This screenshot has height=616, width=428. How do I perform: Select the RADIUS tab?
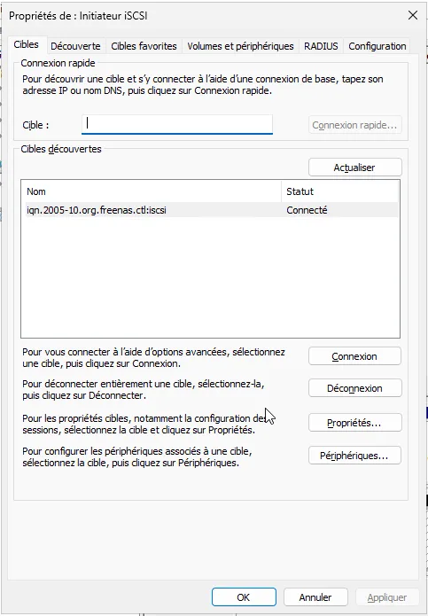(x=321, y=46)
